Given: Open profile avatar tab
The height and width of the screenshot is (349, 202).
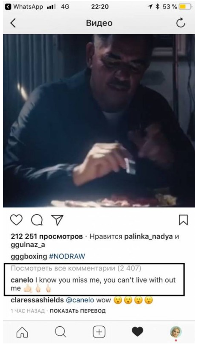Looking at the screenshot, I should coord(176,332).
